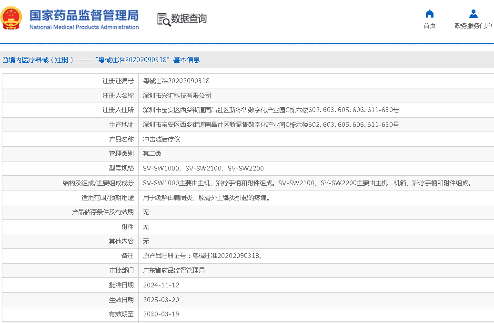Click the 国家药品监督管理局 site title
The image size is (494, 323).
[84, 15]
